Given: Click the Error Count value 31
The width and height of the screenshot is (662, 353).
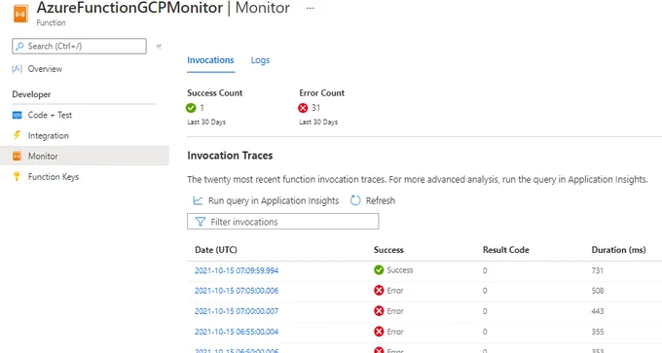Looking at the screenshot, I should (315, 108).
